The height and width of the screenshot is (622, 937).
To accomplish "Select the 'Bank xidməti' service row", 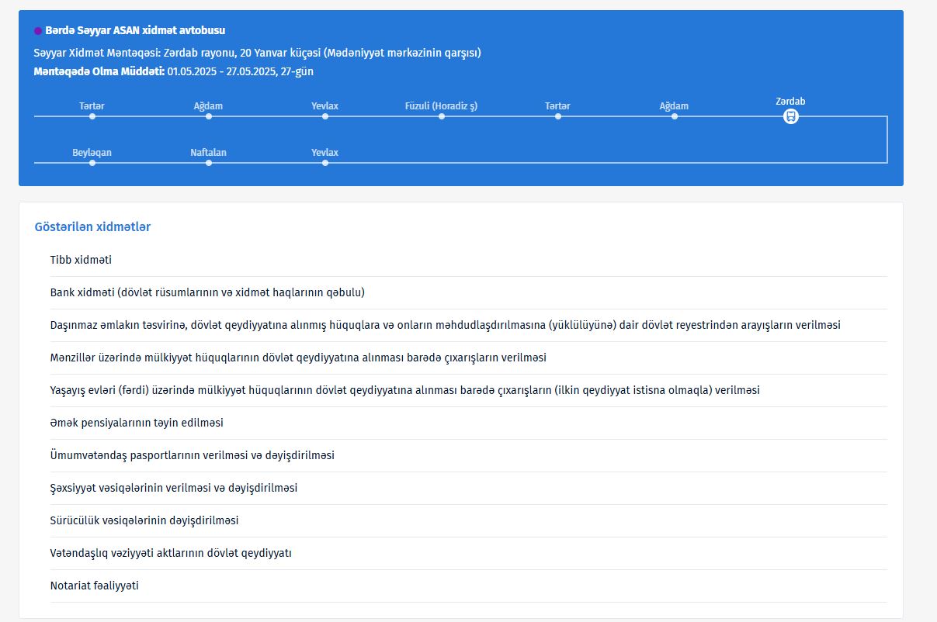I will tap(468, 293).
